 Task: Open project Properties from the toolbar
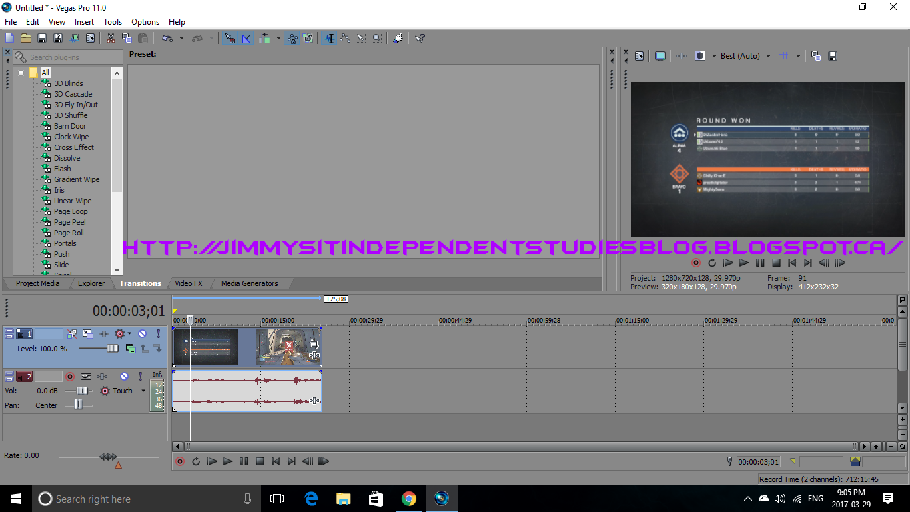coord(90,38)
